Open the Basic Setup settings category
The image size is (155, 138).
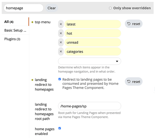click(15, 30)
